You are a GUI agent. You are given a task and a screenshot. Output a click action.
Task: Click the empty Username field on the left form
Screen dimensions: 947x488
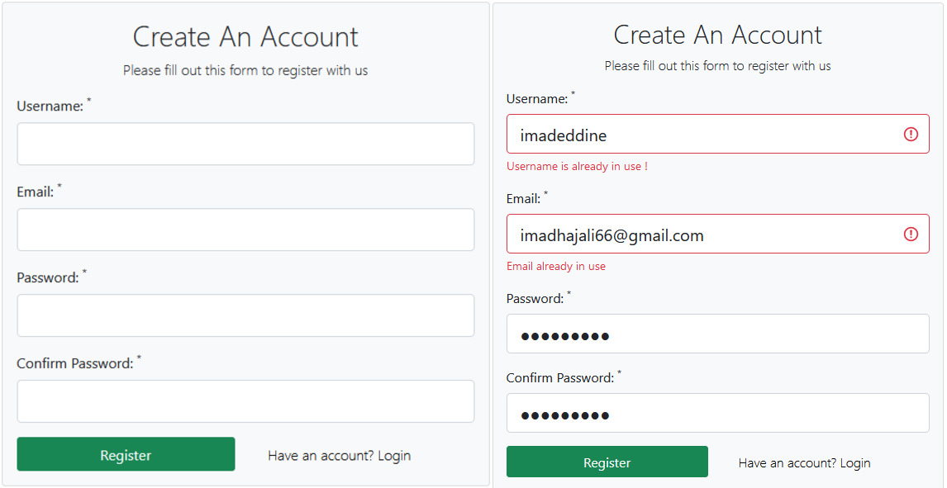tap(245, 144)
